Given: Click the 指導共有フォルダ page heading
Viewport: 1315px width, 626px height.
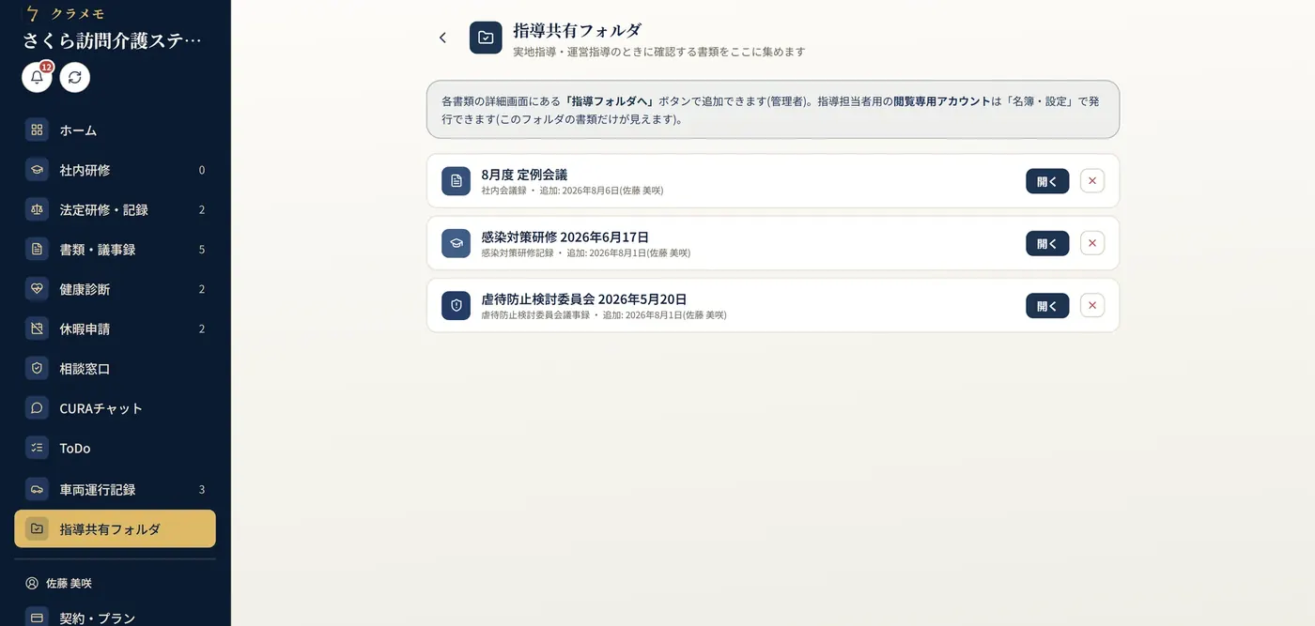Looking at the screenshot, I should (x=578, y=30).
